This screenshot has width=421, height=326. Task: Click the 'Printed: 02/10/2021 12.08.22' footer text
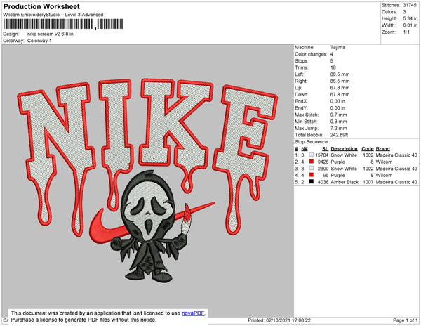[279, 320]
